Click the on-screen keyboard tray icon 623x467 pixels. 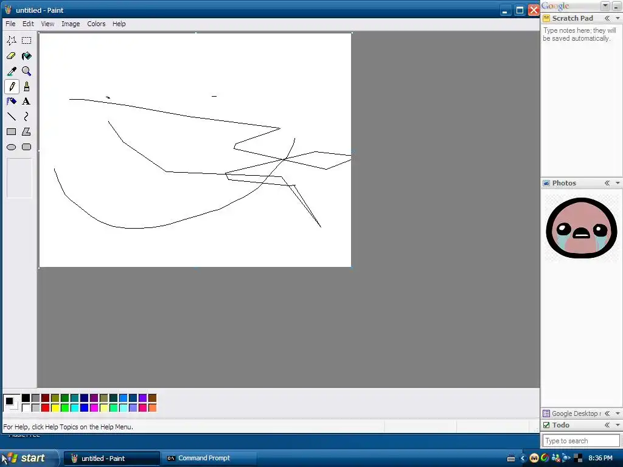pos(511,458)
